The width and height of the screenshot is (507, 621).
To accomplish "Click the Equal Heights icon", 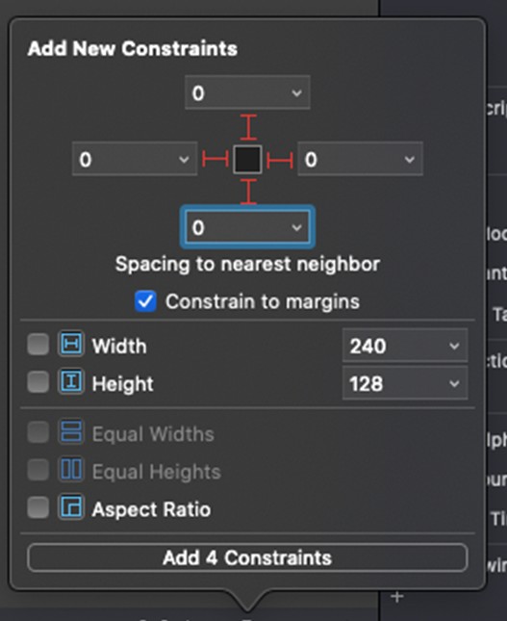I will (71, 469).
